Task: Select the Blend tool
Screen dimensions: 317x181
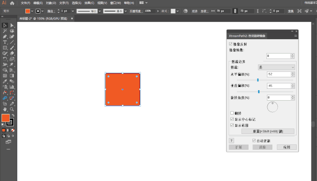Action: click(12, 81)
